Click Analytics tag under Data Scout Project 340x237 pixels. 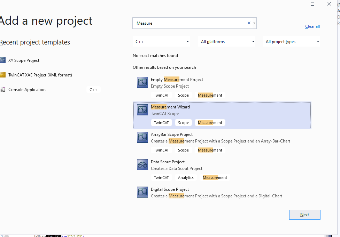tap(186, 178)
